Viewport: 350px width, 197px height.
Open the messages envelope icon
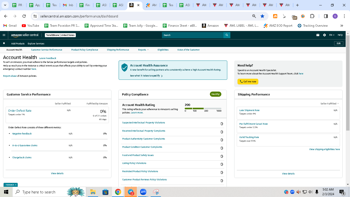pos(318,35)
